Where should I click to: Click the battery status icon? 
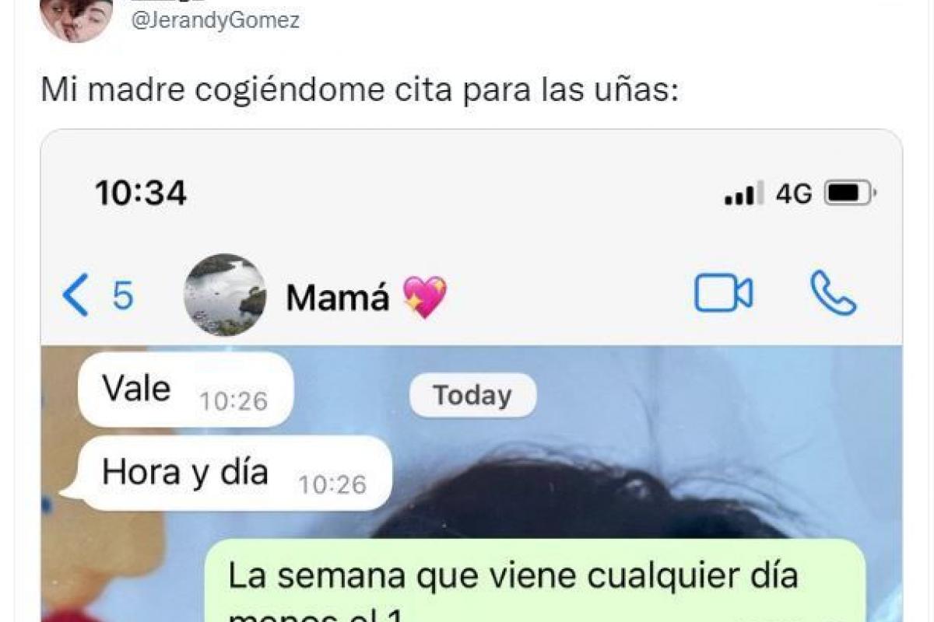[850, 193]
